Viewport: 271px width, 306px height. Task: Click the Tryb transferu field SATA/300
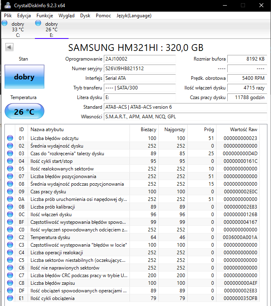coord(140,88)
